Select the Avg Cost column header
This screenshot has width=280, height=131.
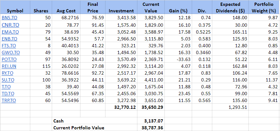pyautogui.click(x=66, y=7)
